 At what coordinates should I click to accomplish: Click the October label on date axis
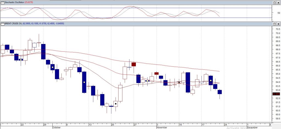(56, 127)
